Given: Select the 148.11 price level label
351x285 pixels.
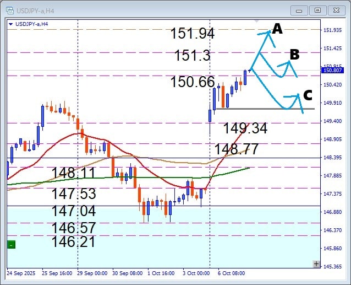Looking at the screenshot, I should pyautogui.click(x=74, y=174).
